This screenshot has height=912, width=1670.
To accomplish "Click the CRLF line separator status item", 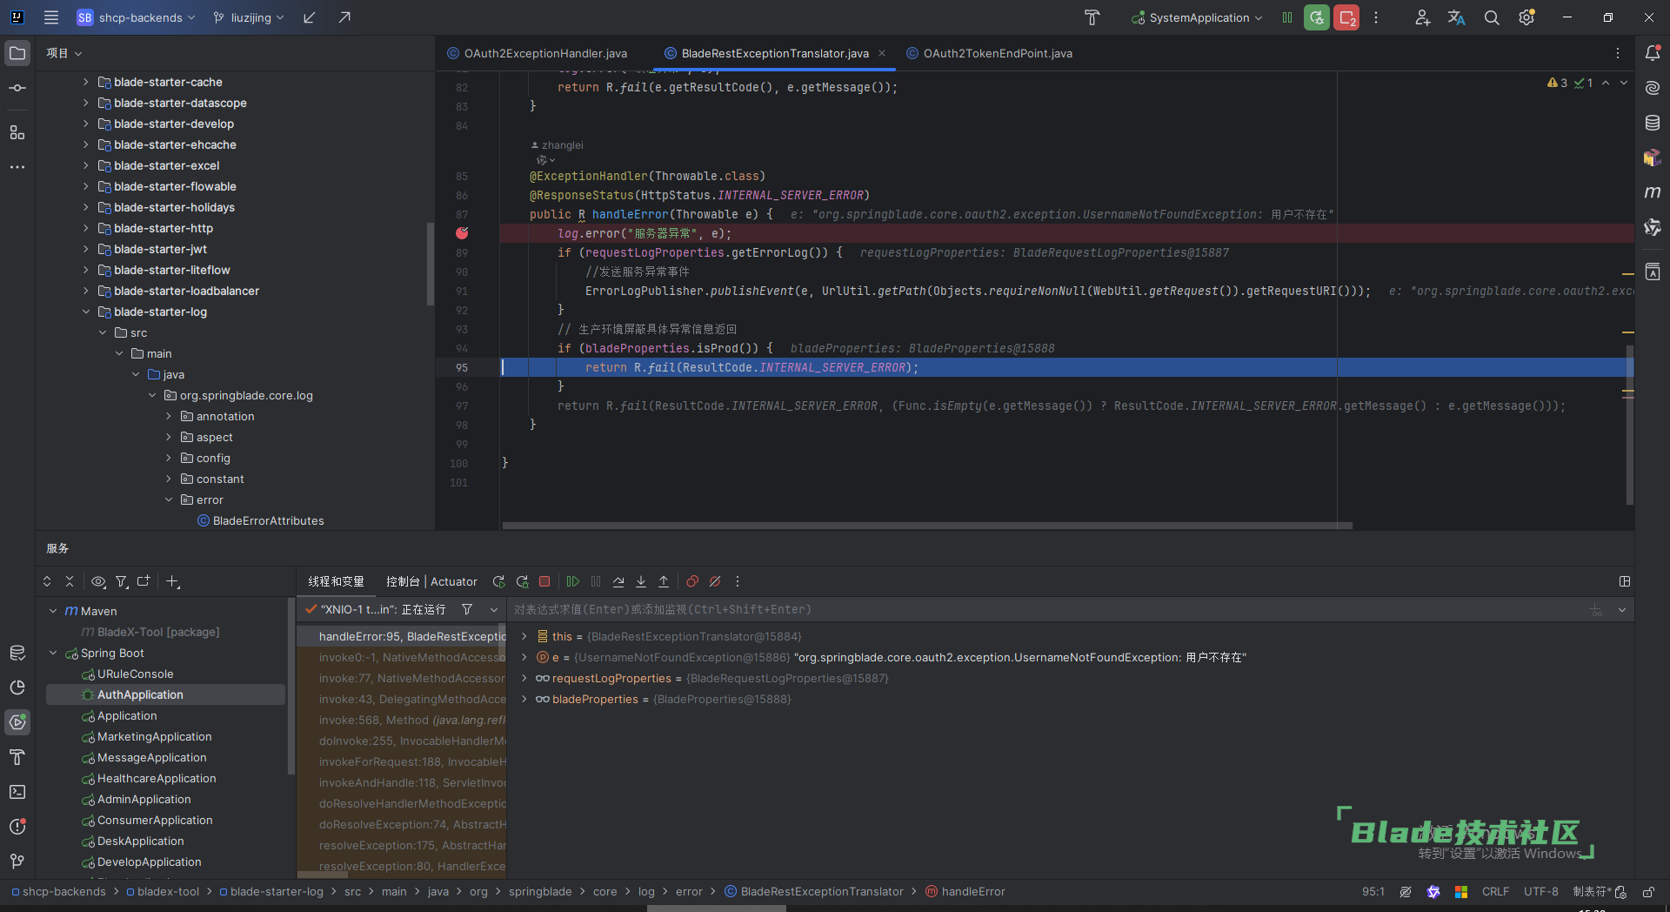I will (1495, 891).
